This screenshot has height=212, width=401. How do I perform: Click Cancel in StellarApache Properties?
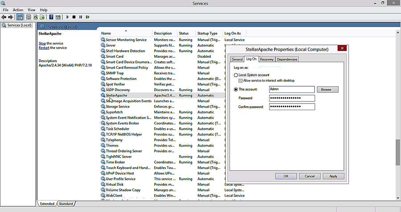pos(310,176)
